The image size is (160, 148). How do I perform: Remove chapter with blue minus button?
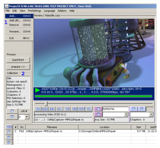pyautogui.click(x=142, y=109)
